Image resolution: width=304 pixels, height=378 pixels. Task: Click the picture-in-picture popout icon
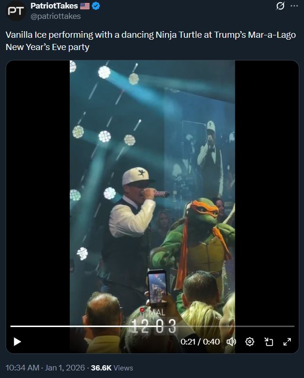(x=269, y=342)
